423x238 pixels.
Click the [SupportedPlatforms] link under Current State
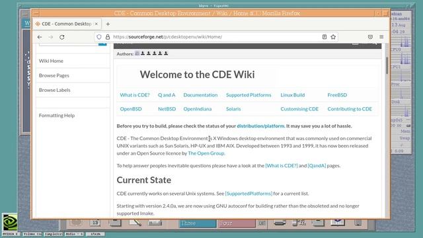[x=249, y=194]
